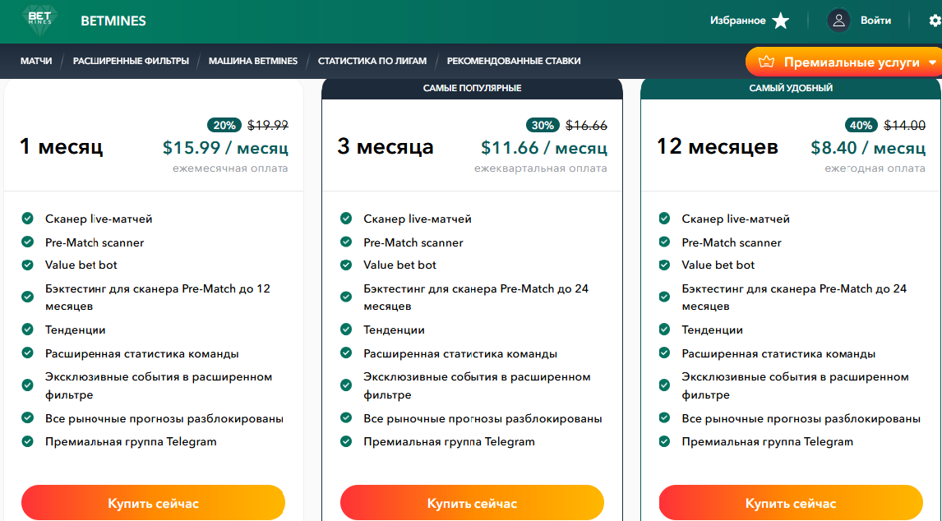Open settings via the gear icon
Viewport: 942px width, 521px height.
(x=935, y=21)
